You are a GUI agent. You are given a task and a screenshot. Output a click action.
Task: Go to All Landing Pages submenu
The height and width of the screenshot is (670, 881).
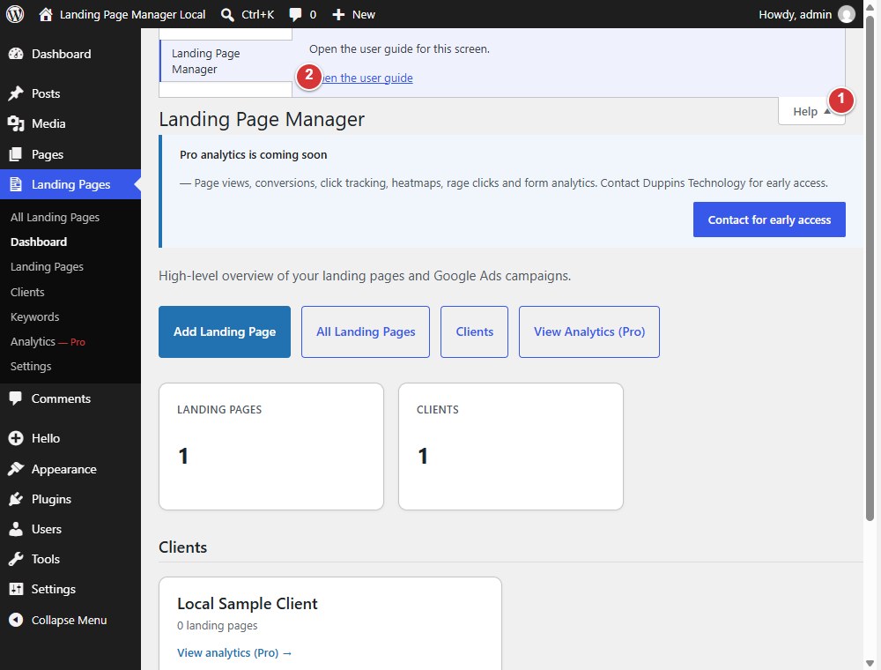(55, 217)
